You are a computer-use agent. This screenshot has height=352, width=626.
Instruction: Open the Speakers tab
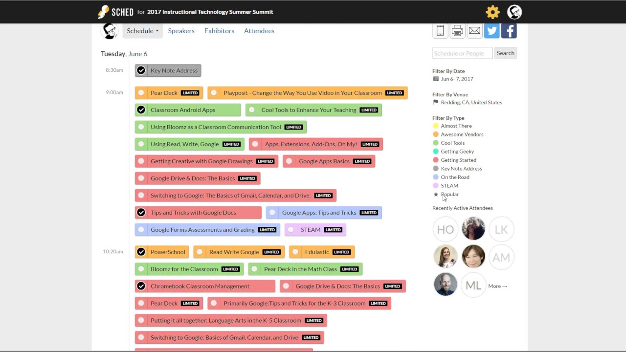(181, 31)
